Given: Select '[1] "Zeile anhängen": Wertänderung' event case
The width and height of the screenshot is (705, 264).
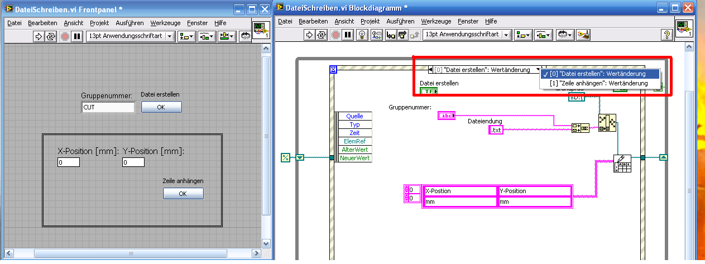Looking at the screenshot, I should [x=598, y=83].
